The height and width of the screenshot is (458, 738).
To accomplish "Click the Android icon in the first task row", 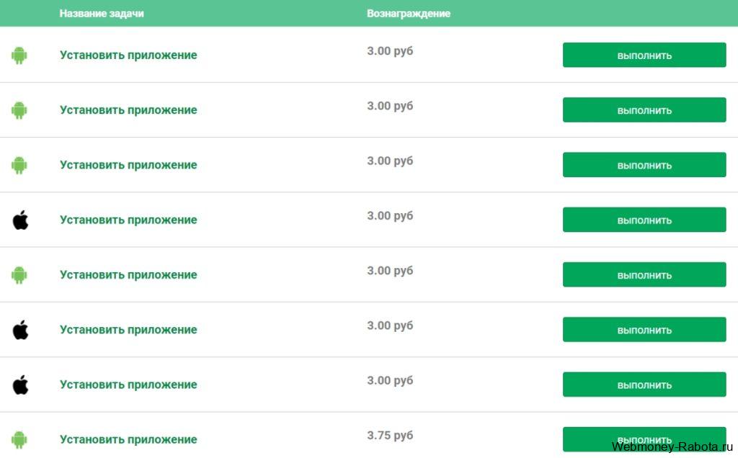I will click(19, 55).
